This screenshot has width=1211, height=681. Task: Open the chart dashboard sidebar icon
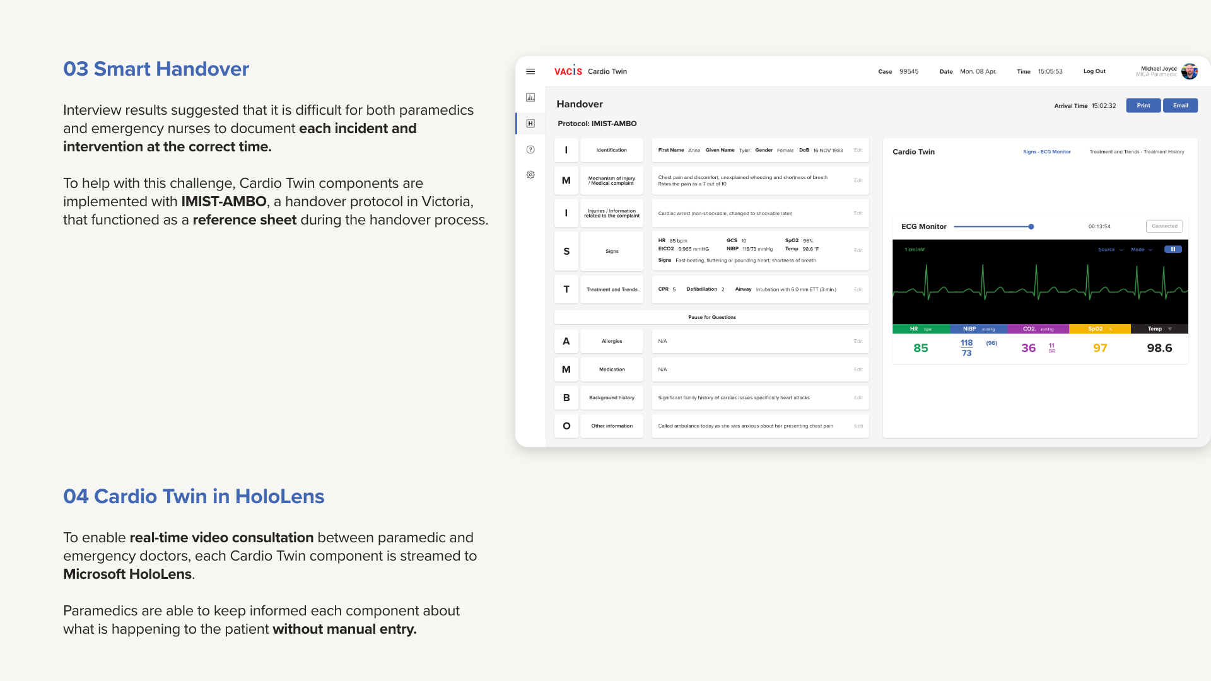[530, 97]
